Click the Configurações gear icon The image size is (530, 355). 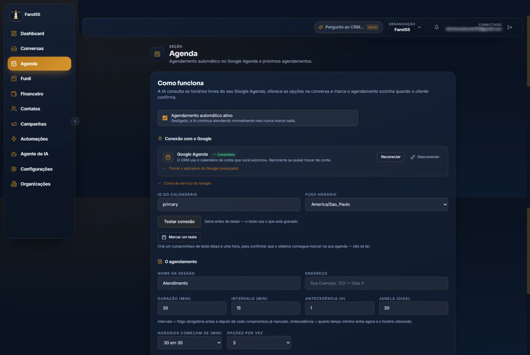tap(14, 169)
